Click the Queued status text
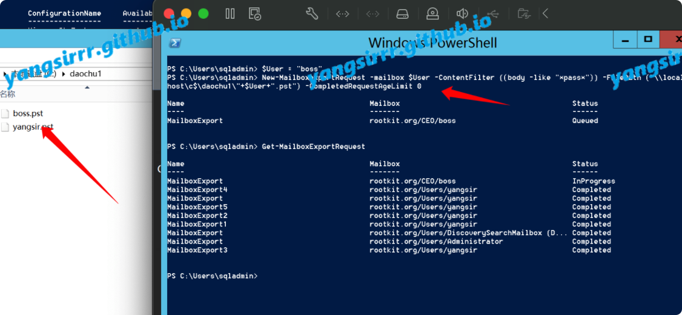Screen dimensions: 682x315 coord(585,121)
